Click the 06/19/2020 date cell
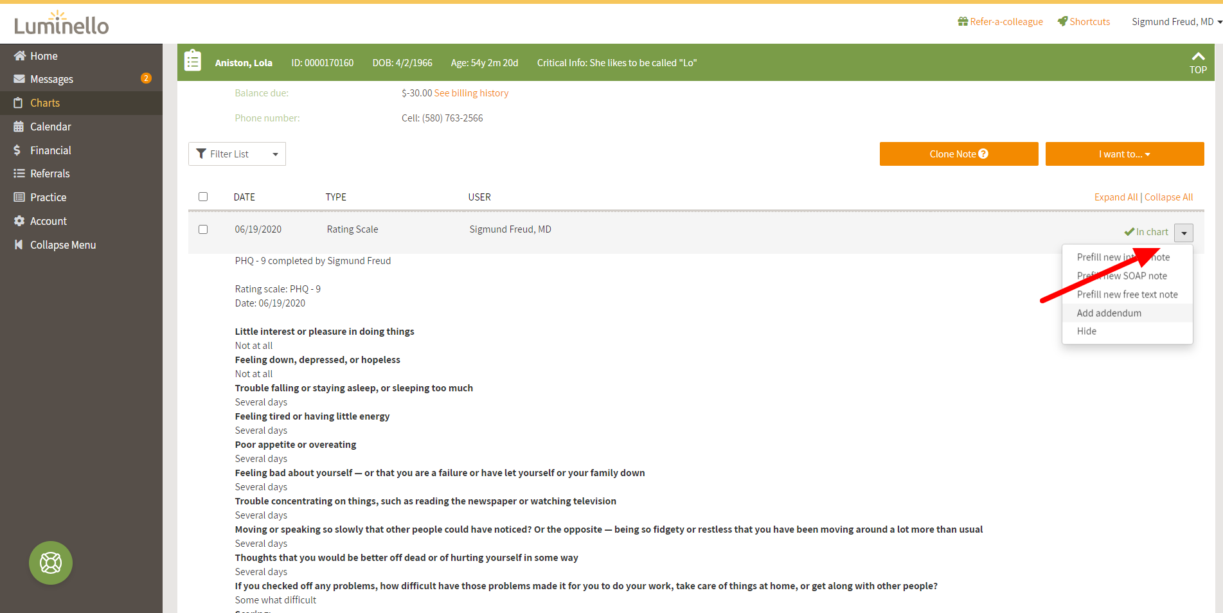1223x613 pixels. point(258,229)
